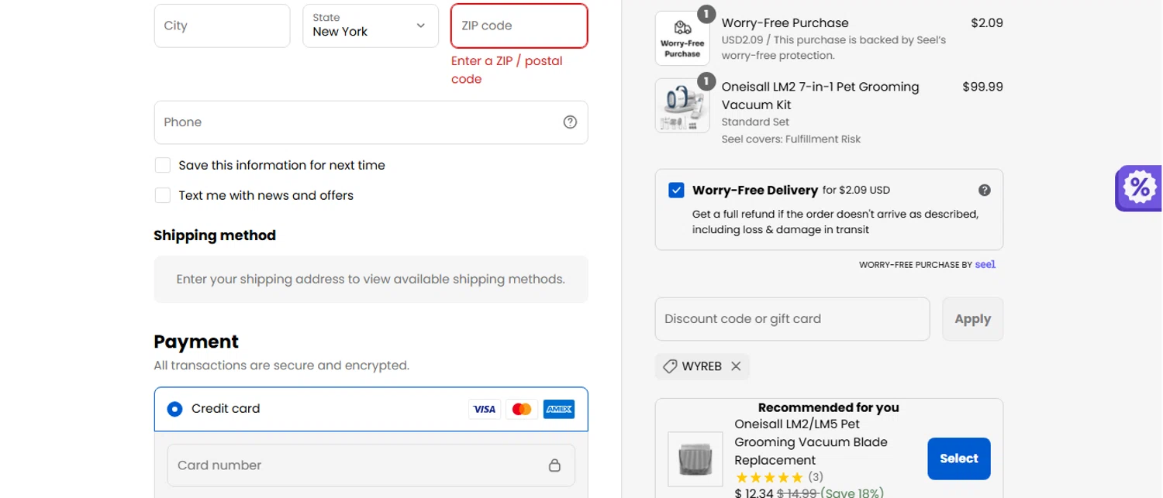
Task: Open the Worry-Free Purchase product thumbnail
Action: click(682, 38)
